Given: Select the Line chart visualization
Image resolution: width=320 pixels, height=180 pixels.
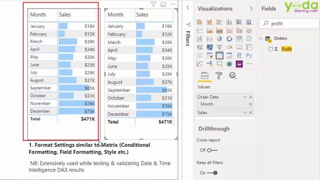Looking at the screenshot, I should [x=199, y=30].
